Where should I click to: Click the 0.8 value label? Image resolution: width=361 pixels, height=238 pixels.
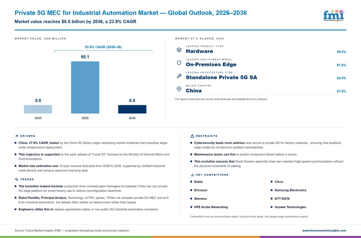point(38,101)
